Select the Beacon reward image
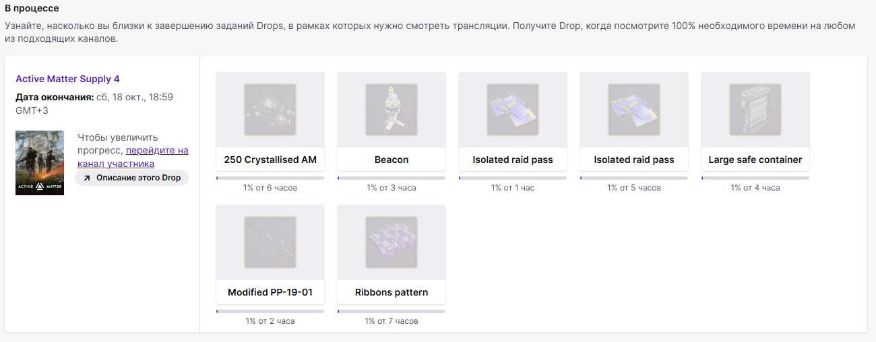The width and height of the screenshot is (876, 342). [392, 110]
